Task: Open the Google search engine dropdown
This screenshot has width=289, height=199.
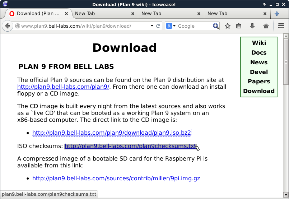Action: coord(171,26)
